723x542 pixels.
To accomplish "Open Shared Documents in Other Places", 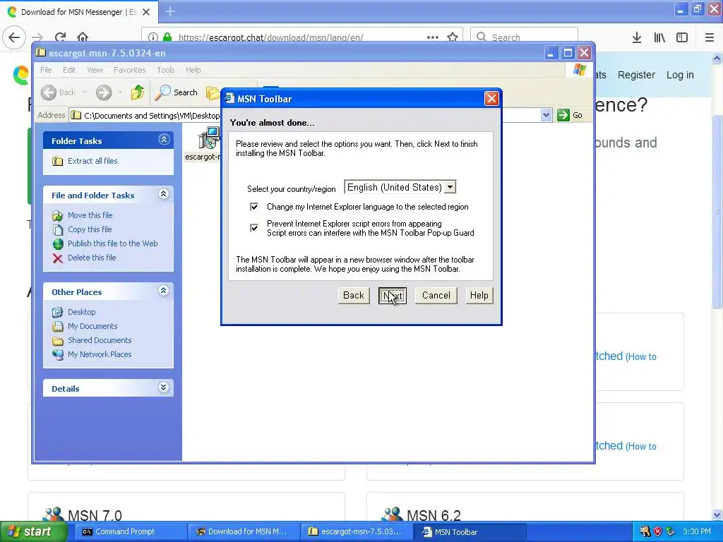I will tap(100, 340).
